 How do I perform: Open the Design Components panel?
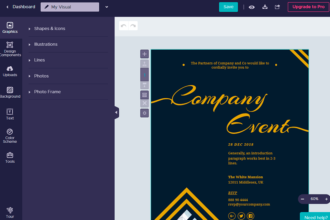pos(10,49)
